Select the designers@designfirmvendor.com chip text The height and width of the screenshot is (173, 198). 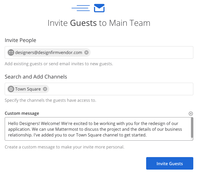click(x=48, y=52)
